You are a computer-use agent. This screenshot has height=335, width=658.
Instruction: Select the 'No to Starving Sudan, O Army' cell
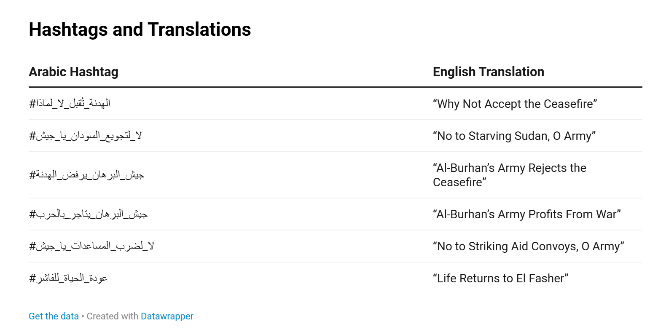514,136
